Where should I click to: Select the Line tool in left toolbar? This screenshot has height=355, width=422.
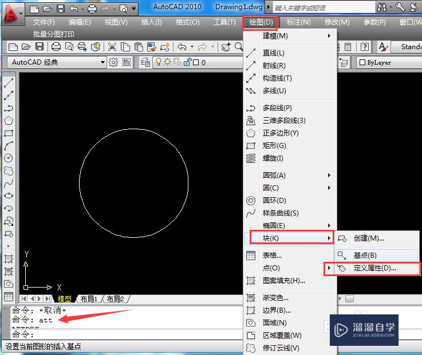(9, 82)
